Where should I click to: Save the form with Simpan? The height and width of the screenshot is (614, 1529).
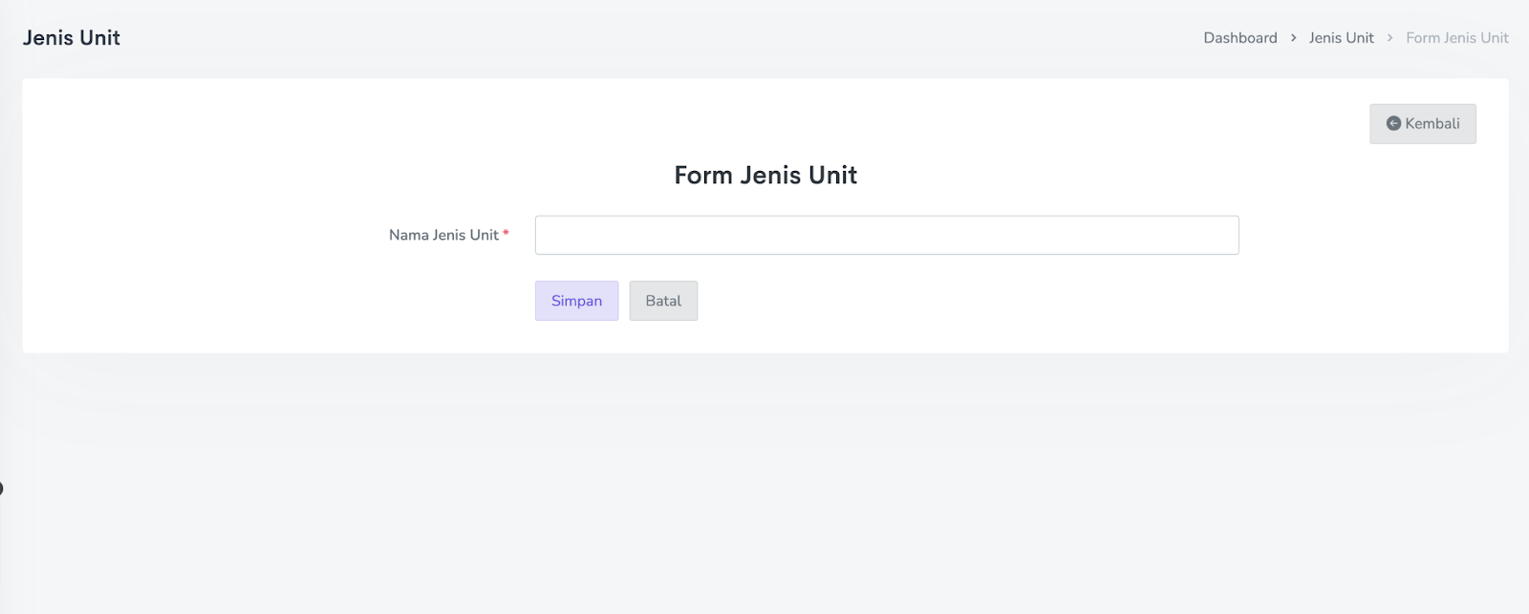(x=576, y=301)
